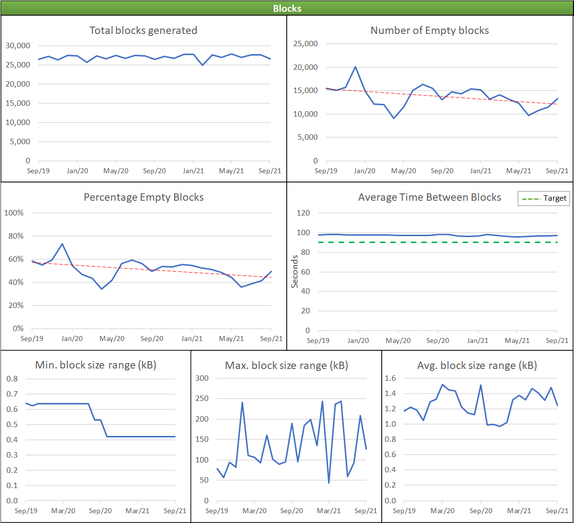Click the 25,000 label on Empty blocks axis

[x=305, y=44]
